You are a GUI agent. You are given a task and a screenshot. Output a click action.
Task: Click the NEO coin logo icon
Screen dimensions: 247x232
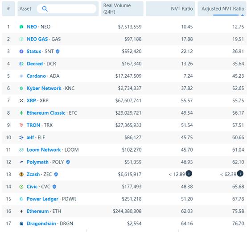tap(21, 27)
